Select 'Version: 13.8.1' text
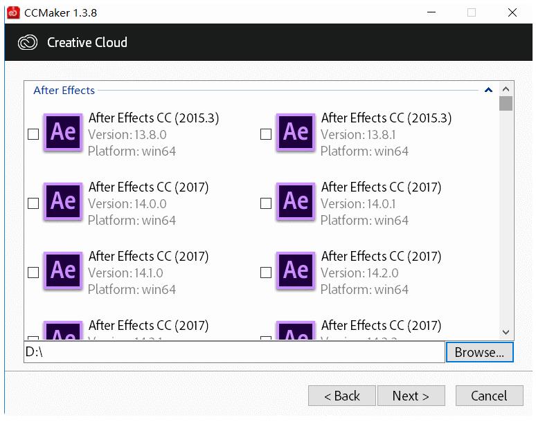Screen dimensions: 536x424 [x=358, y=135]
